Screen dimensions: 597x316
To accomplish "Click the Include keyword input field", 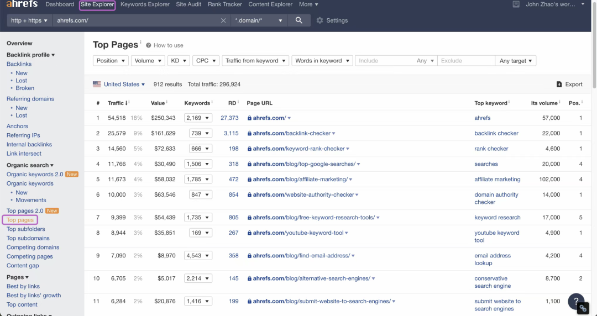I will (x=385, y=61).
